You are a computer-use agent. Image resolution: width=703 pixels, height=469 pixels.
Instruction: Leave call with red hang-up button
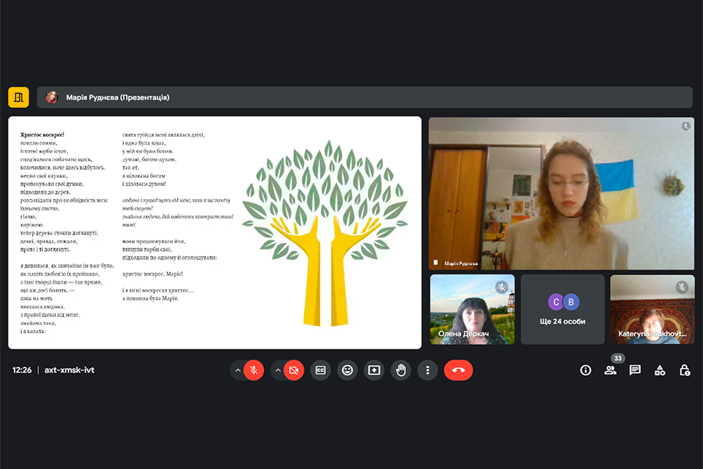point(459,371)
